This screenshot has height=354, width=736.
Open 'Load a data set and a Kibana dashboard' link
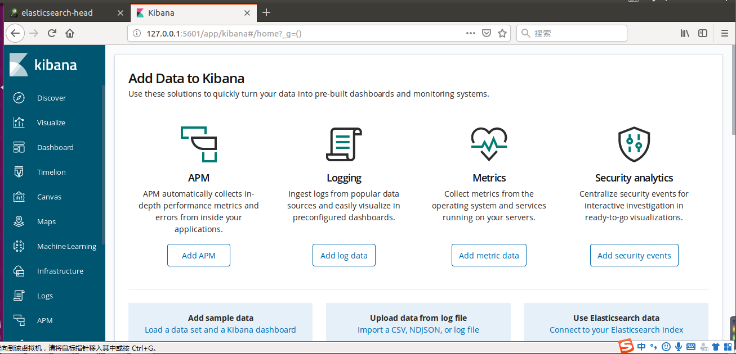220,330
